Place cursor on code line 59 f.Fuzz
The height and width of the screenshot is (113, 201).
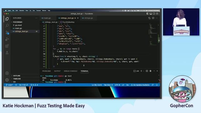75,56
